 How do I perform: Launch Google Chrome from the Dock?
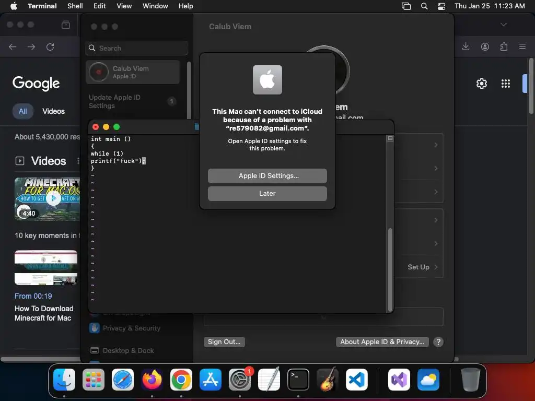point(181,380)
